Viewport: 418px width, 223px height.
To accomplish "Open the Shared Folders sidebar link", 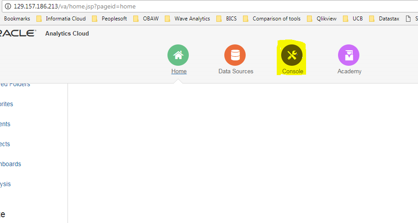I will [x=15, y=84].
